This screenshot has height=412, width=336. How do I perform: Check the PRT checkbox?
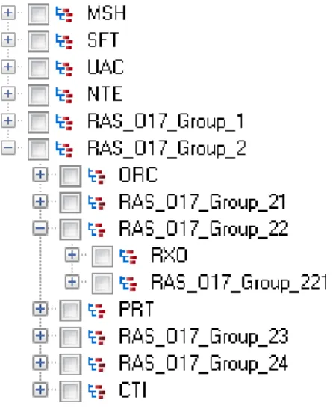pos(70,310)
